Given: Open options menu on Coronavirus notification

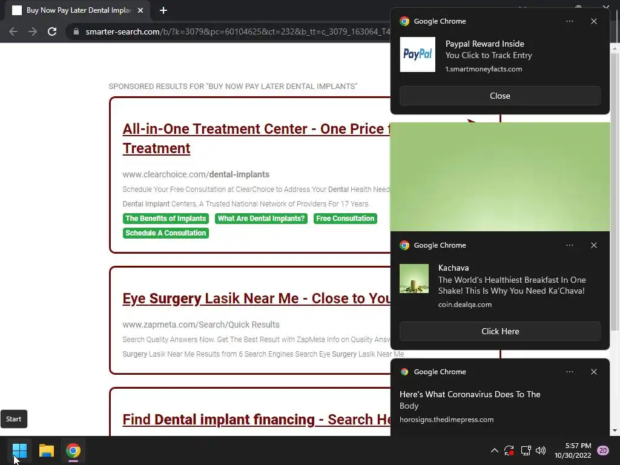Looking at the screenshot, I should (569, 372).
